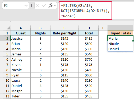Select Nicole in the Guest column

tap(21, 70)
